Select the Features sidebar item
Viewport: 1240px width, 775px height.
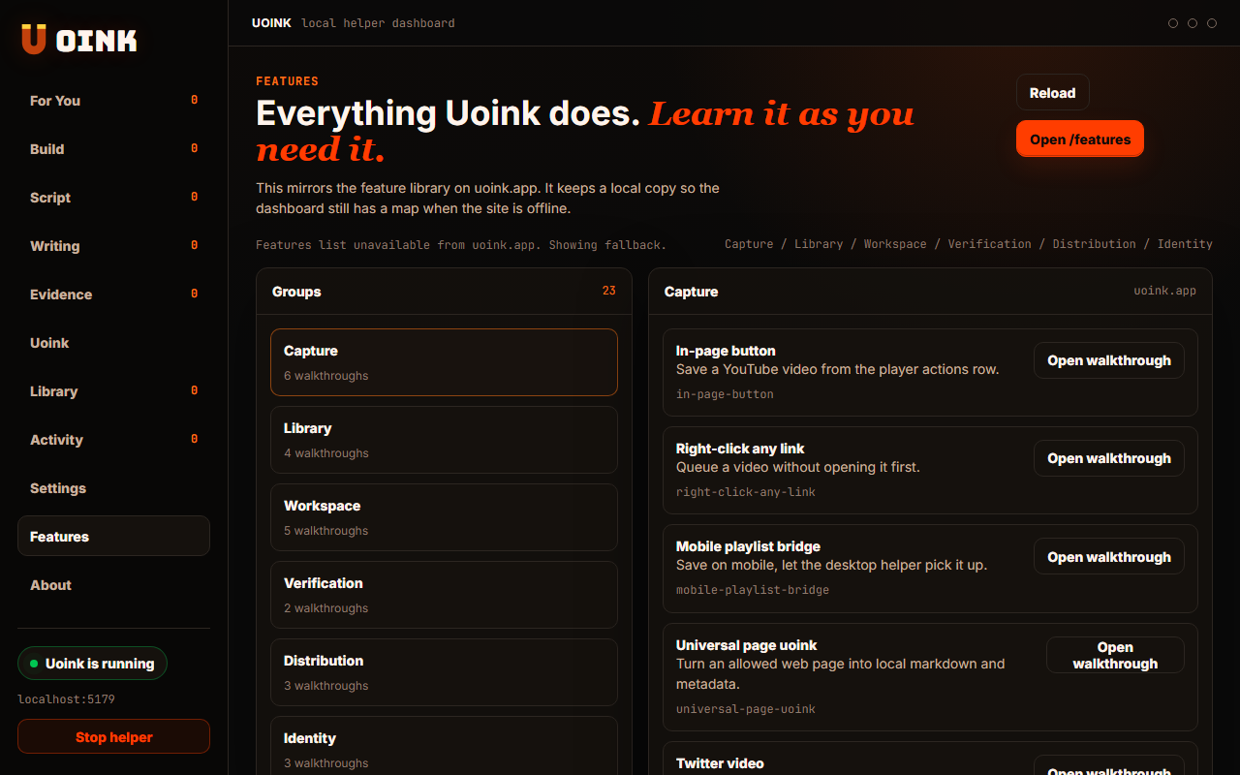click(x=113, y=536)
